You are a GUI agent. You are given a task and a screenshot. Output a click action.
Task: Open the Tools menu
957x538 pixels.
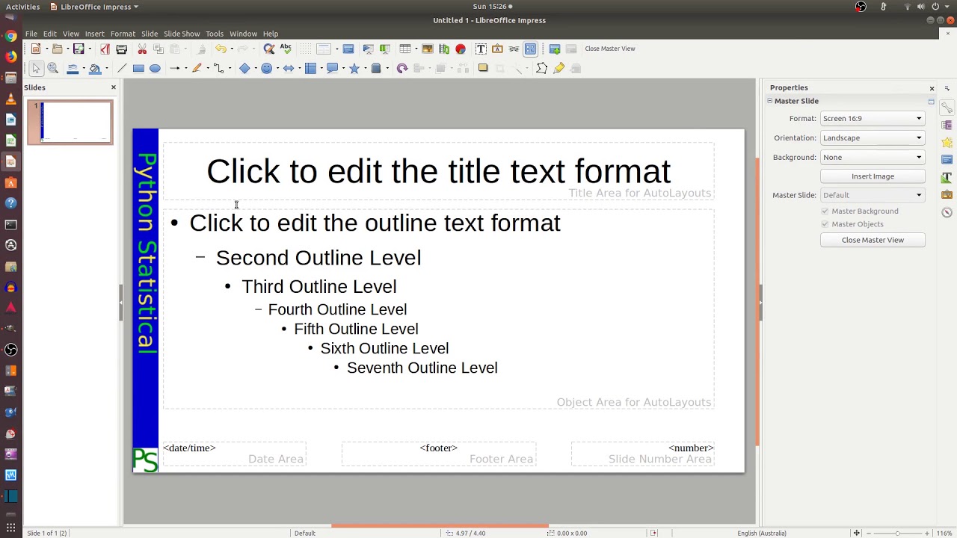coord(215,34)
